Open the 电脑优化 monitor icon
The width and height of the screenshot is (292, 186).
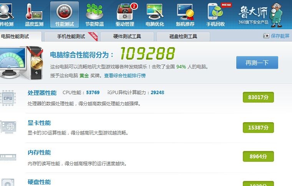pos(155,12)
